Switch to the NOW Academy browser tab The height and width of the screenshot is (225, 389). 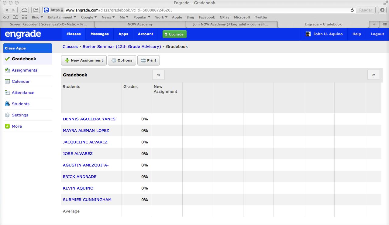click(140, 24)
